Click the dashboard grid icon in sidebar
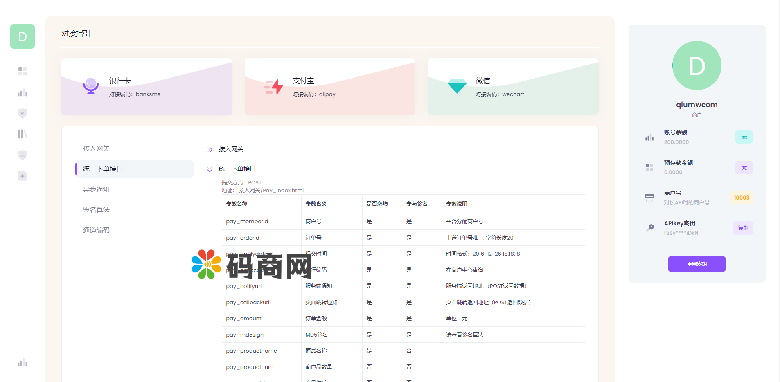The width and height of the screenshot is (780, 382). pyautogui.click(x=23, y=72)
